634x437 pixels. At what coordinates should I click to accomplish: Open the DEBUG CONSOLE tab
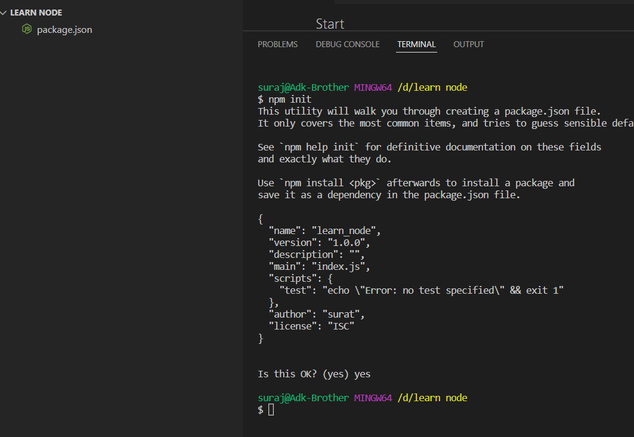(x=348, y=44)
